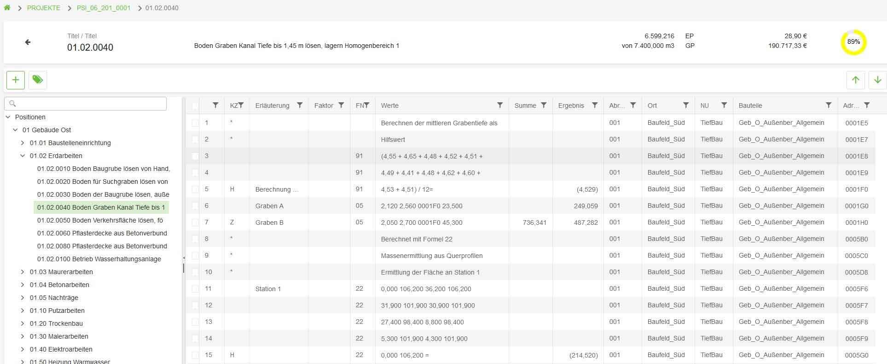The width and height of the screenshot is (887, 364).
Task: Expand 01.40 Elektroarbeiten
Action: point(23,349)
